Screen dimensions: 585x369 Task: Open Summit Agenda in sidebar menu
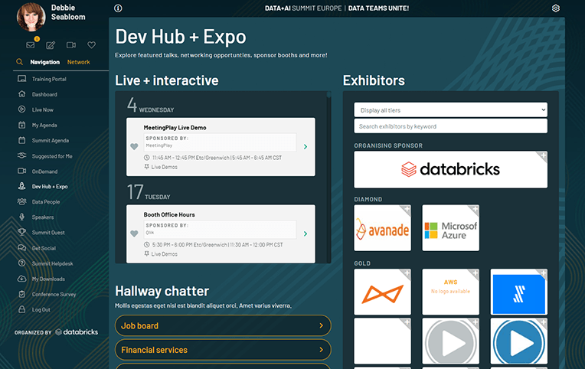(50, 141)
